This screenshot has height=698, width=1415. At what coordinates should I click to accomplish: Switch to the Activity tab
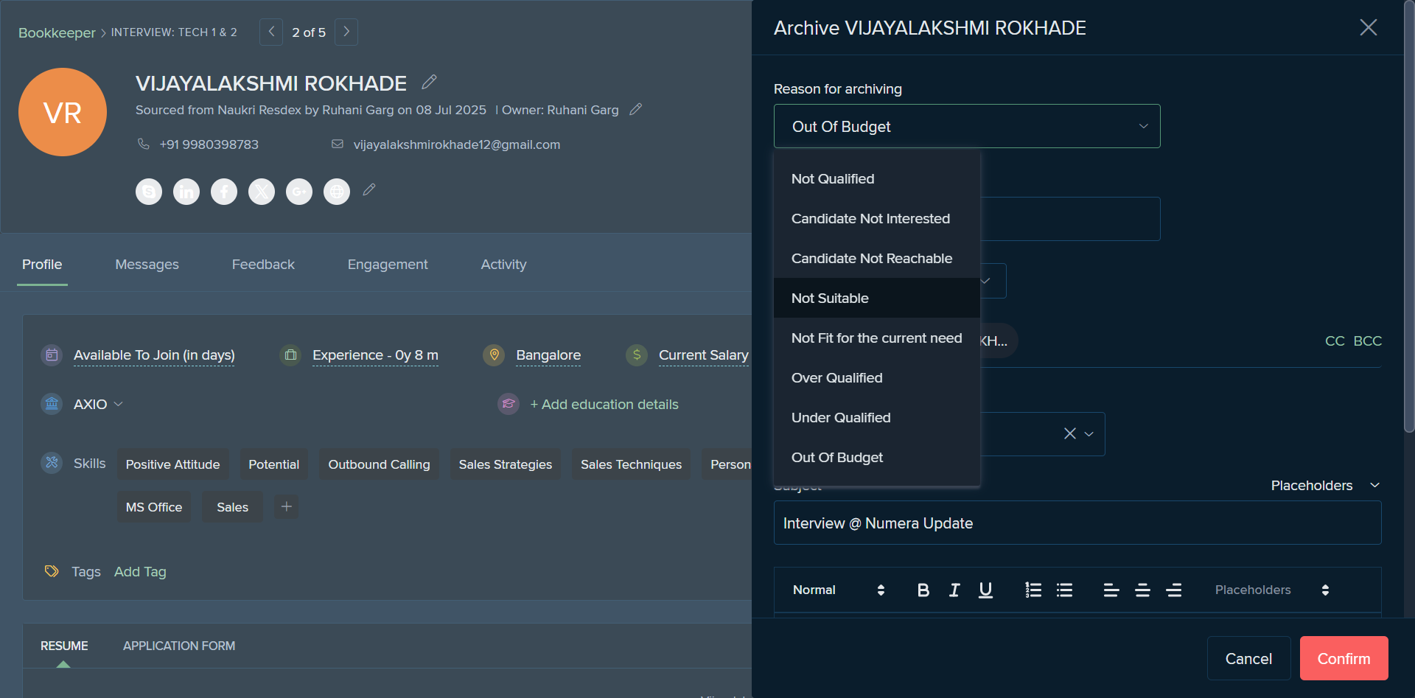pyautogui.click(x=503, y=264)
